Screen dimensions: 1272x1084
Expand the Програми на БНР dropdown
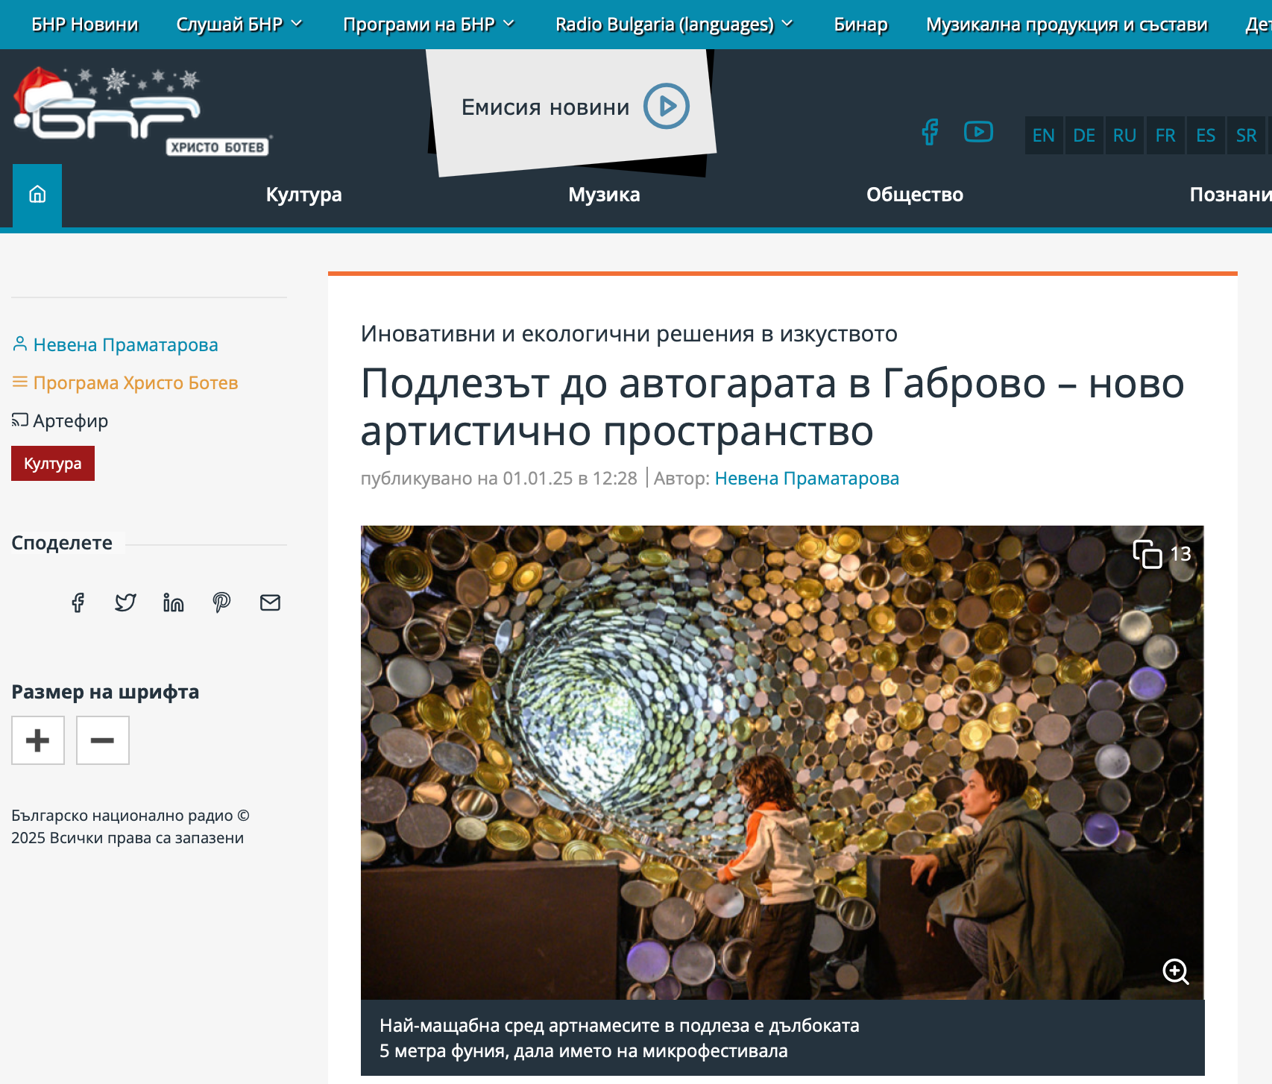point(429,25)
